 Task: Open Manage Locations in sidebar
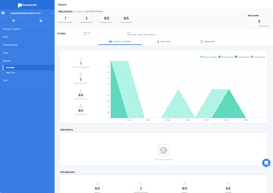(27, 29)
